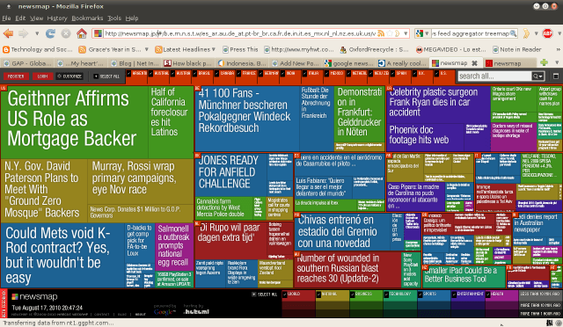Click the stop loading icon
This screenshot has width=563, height=327.
tap(66, 33)
